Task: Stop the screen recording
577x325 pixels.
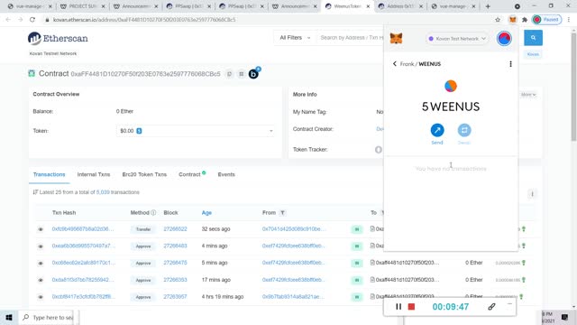Action: [x=411, y=307]
